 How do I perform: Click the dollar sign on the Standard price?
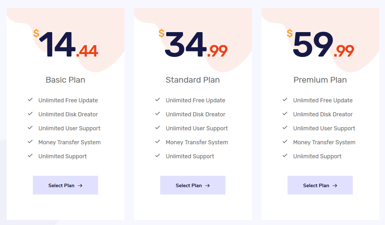pyautogui.click(x=161, y=33)
